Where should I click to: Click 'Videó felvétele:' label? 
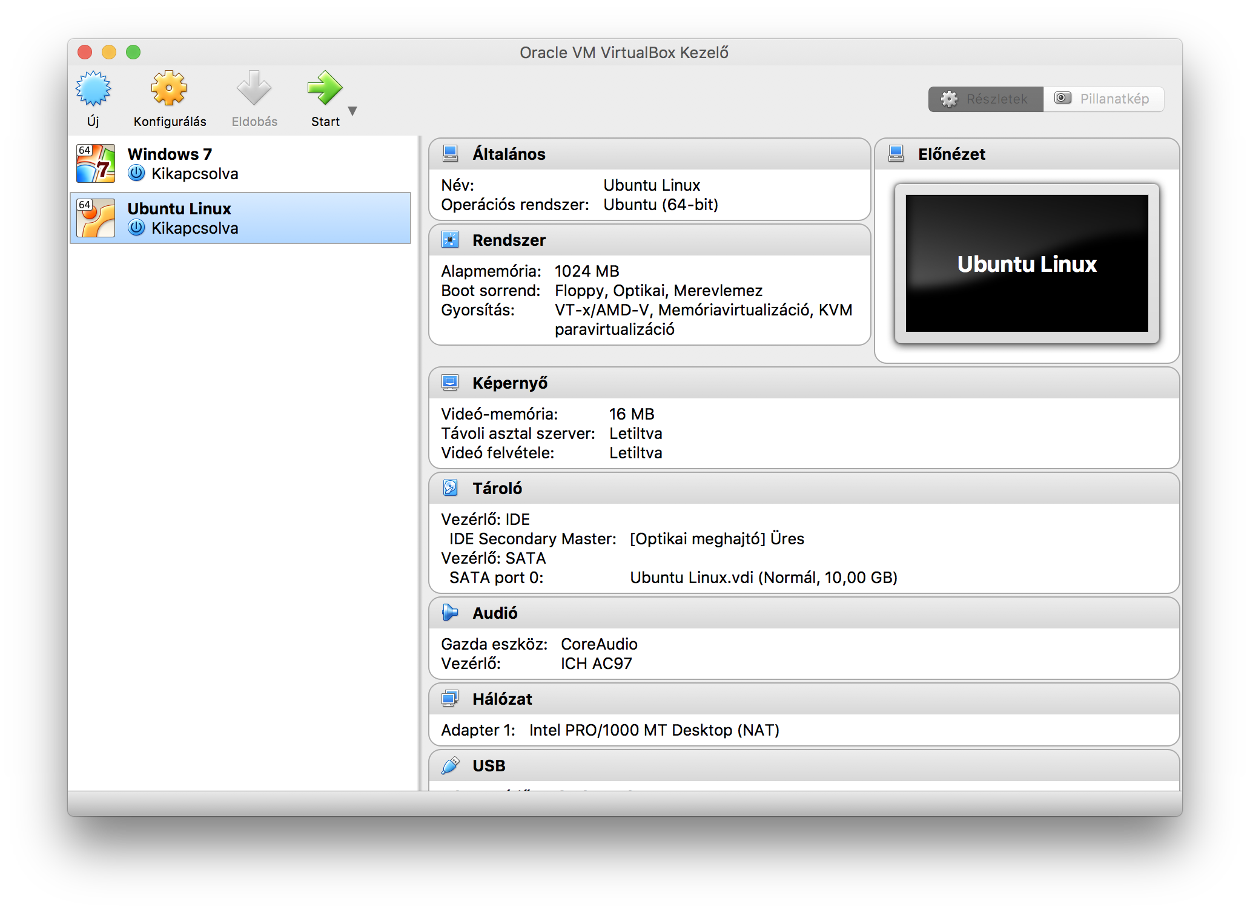[x=497, y=453]
